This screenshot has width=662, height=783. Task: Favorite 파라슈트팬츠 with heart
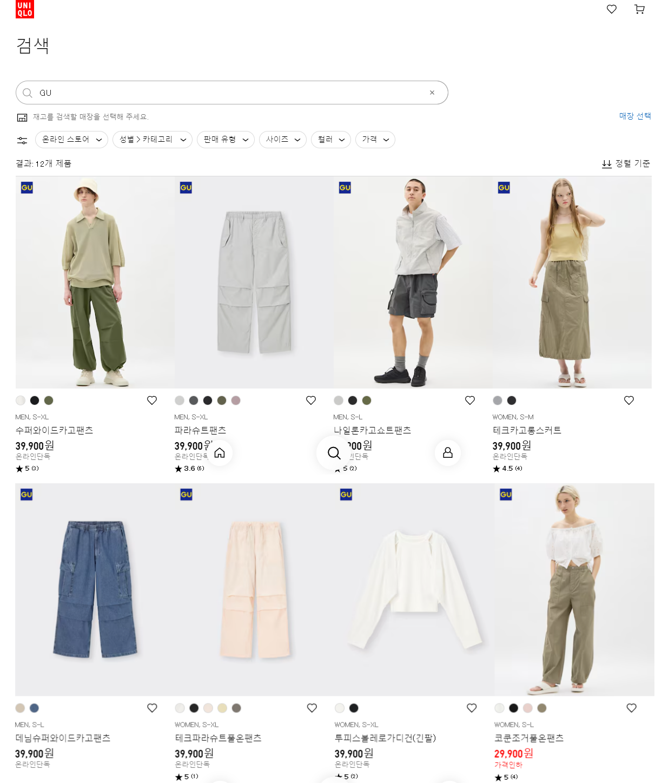pyautogui.click(x=311, y=400)
